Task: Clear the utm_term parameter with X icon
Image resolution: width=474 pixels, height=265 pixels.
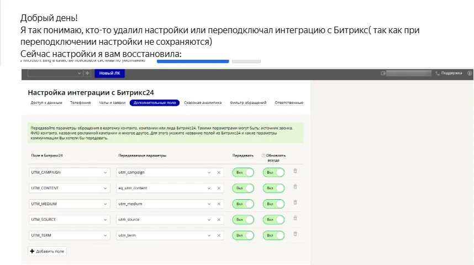Action: pos(219,236)
